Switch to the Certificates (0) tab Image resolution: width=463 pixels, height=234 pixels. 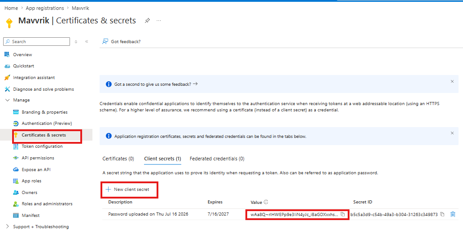tap(118, 159)
